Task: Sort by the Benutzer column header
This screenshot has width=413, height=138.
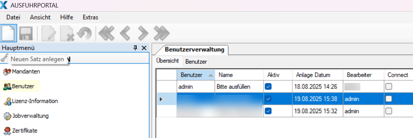Action: (191, 75)
